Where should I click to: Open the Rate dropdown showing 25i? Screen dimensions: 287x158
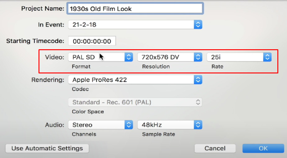[x=239, y=57]
